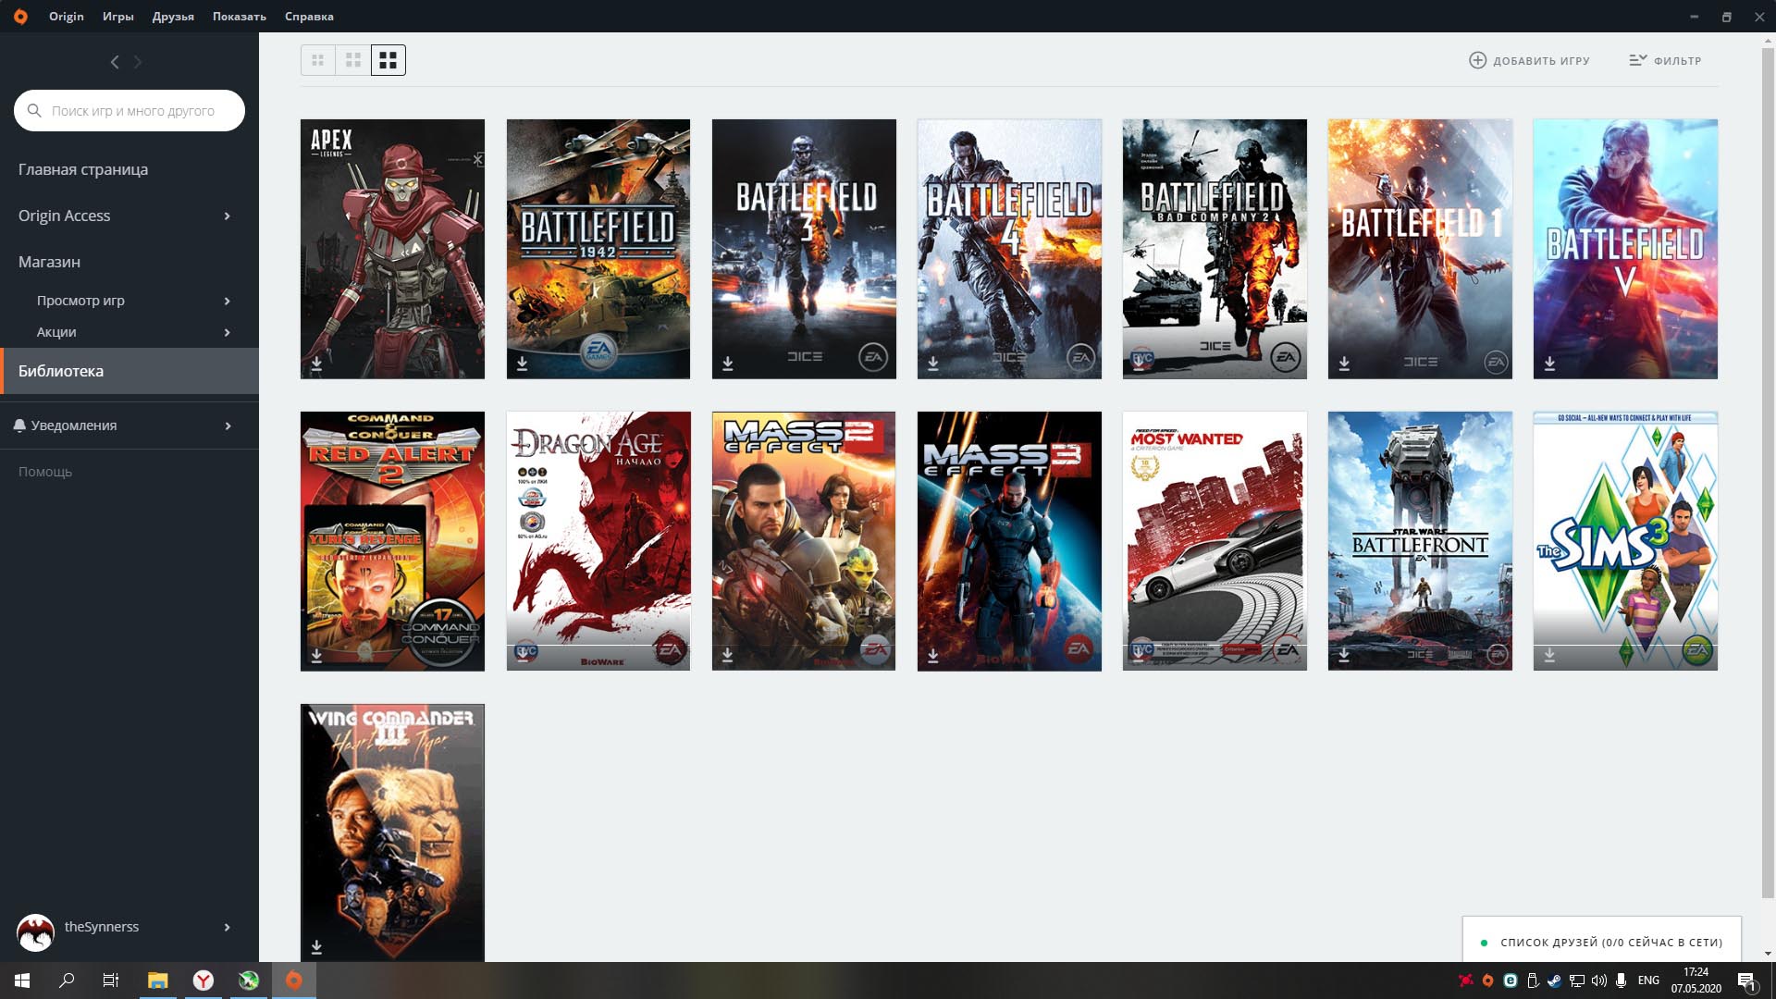
Task: Click the notifications bell icon
Action: pyautogui.click(x=19, y=425)
